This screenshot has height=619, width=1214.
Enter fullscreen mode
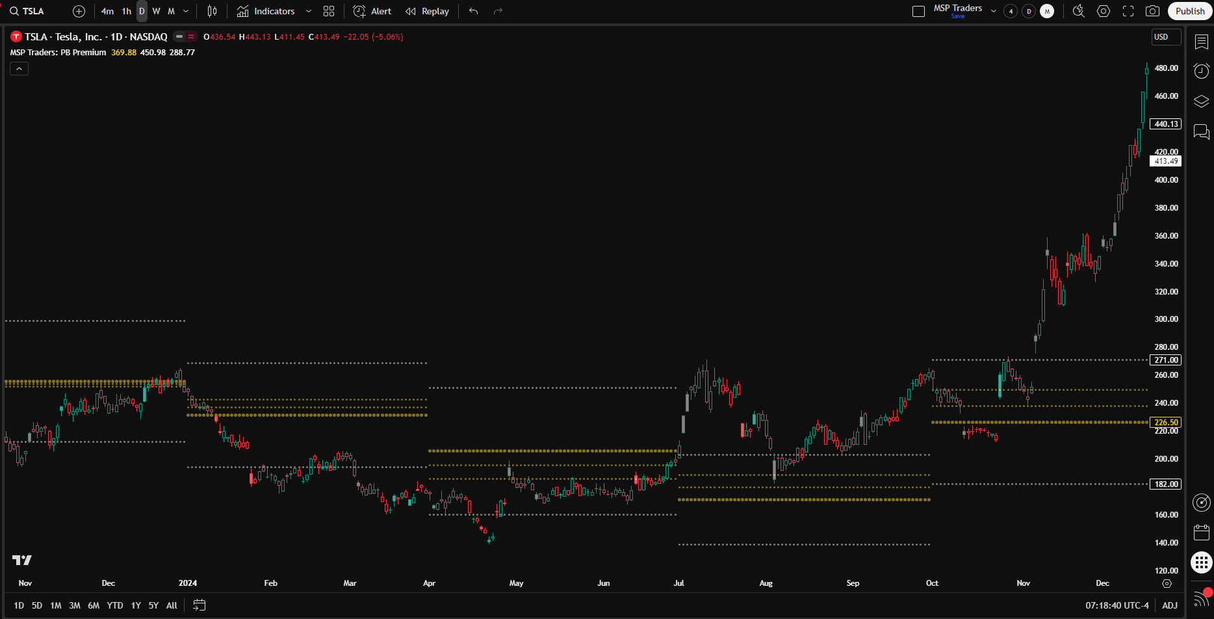point(1128,11)
